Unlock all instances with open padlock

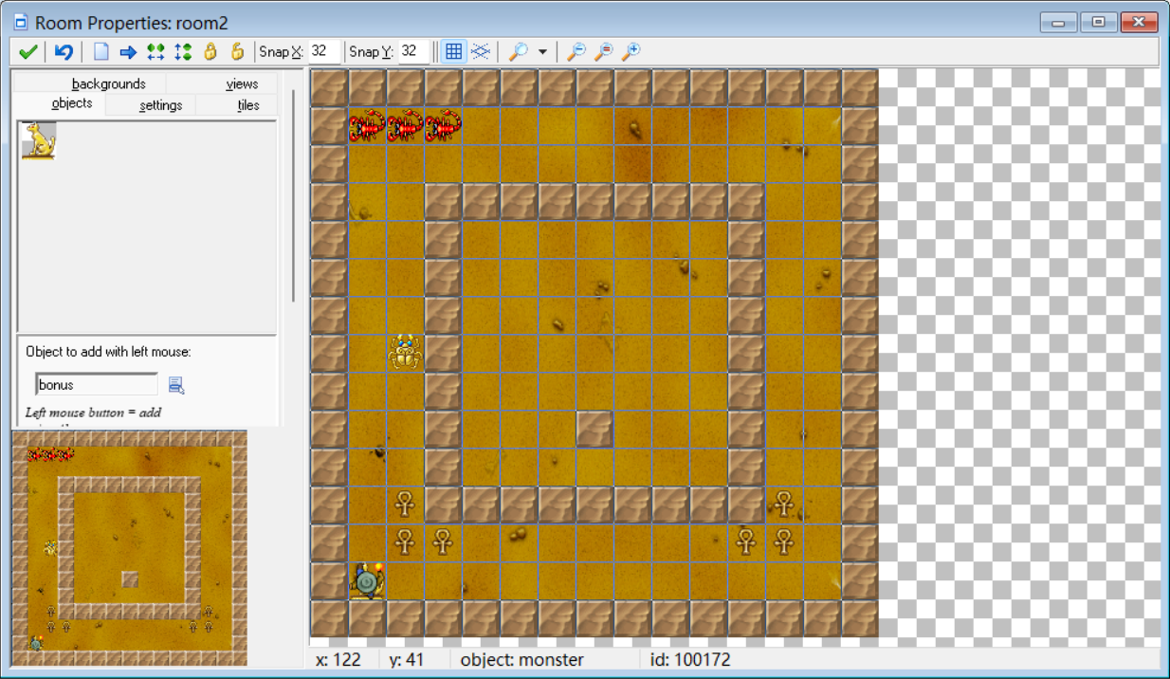coord(238,52)
